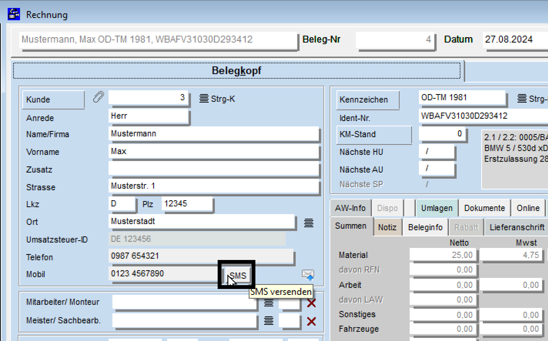Click the Meister/Sachbearb. short code field
Image resolution: width=548 pixels, height=341 pixels.
(x=289, y=320)
